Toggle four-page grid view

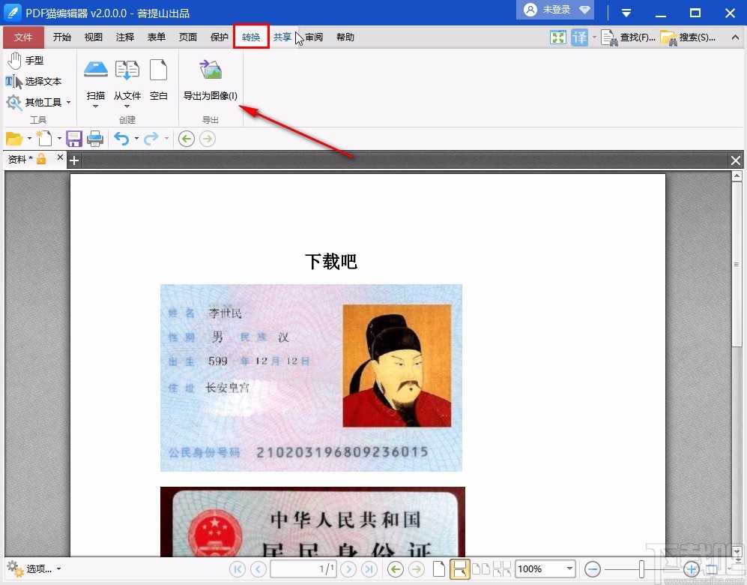tap(503, 568)
